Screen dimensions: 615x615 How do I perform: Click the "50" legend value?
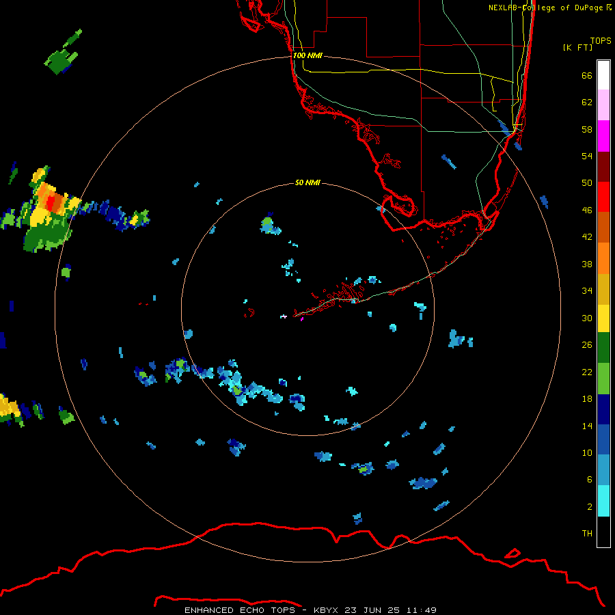pos(587,183)
